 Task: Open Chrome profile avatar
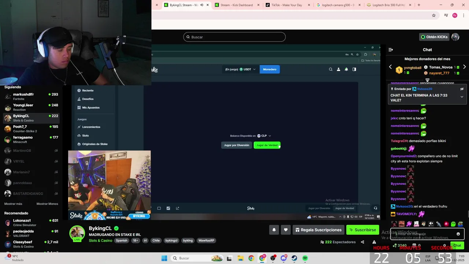click(x=455, y=15)
